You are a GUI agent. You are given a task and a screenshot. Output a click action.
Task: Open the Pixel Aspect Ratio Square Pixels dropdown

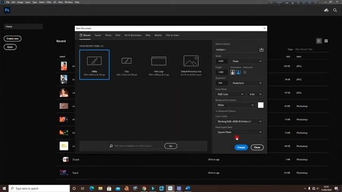(x=239, y=132)
